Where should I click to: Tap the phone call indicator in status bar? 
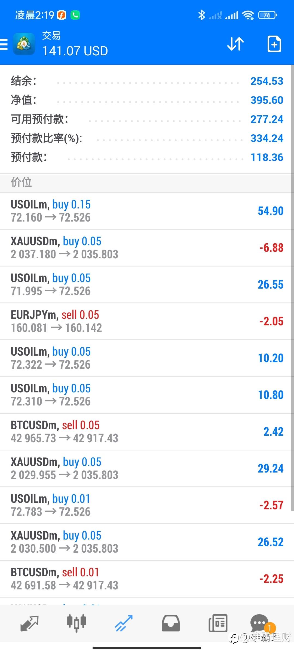75,15
